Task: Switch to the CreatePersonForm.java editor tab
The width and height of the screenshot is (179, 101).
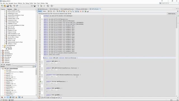Action: point(68,9)
